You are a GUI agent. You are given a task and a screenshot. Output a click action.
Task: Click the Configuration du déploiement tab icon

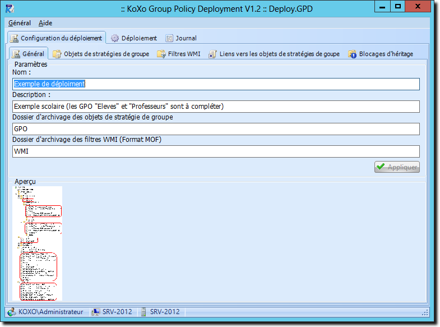pyautogui.click(x=14, y=38)
